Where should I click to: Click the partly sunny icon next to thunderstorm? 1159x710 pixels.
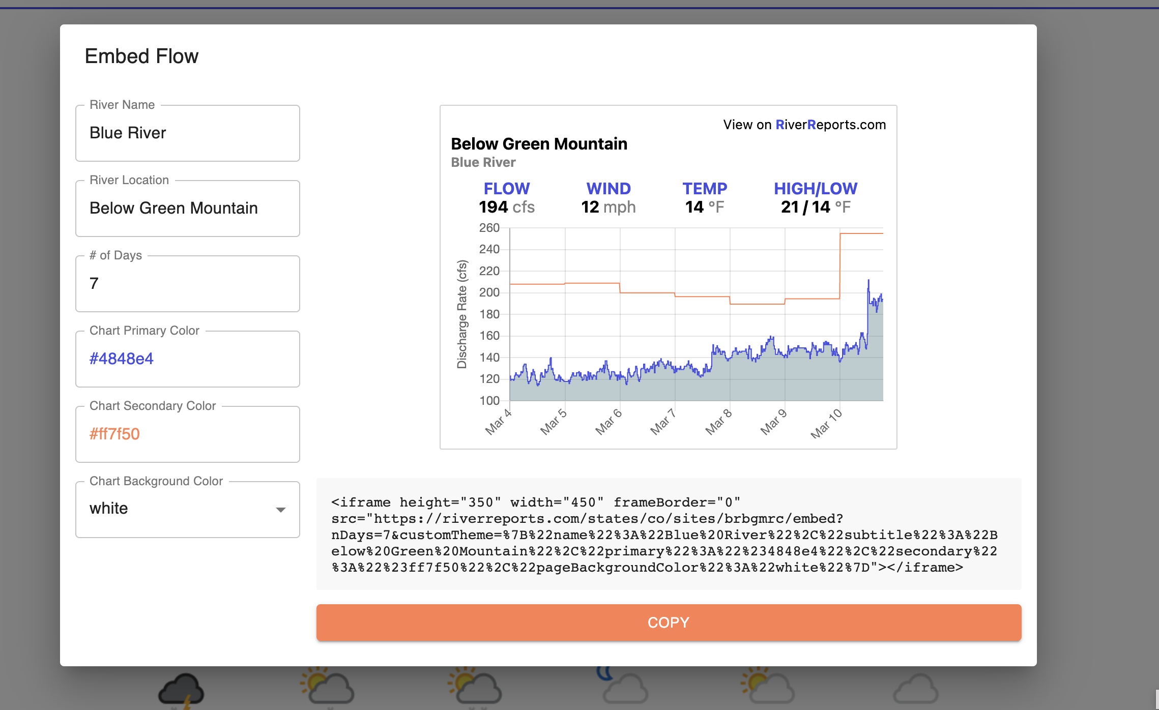[328, 687]
